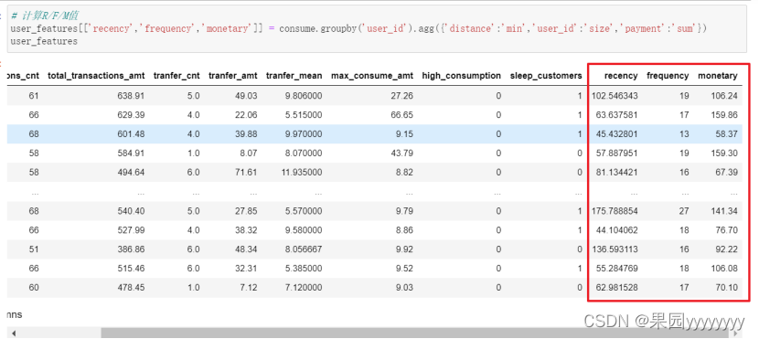Click the 'high_consumption' column header
759x339 pixels.
461,76
